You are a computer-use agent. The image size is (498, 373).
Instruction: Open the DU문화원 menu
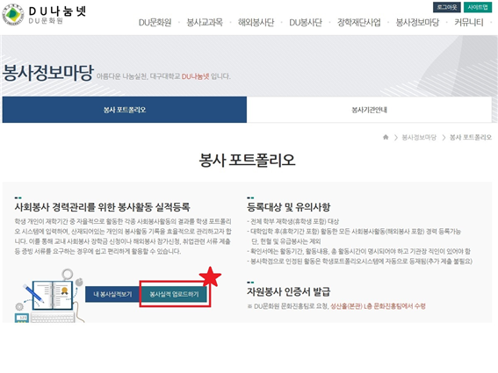click(x=155, y=22)
